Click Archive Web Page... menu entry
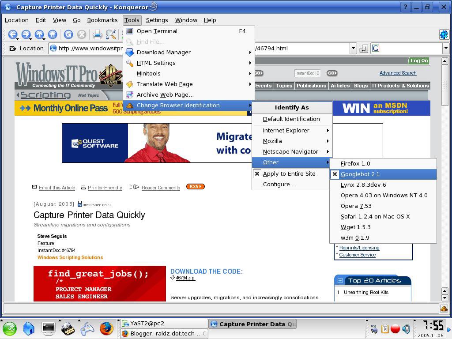The height and width of the screenshot is (339, 452). (x=189, y=95)
